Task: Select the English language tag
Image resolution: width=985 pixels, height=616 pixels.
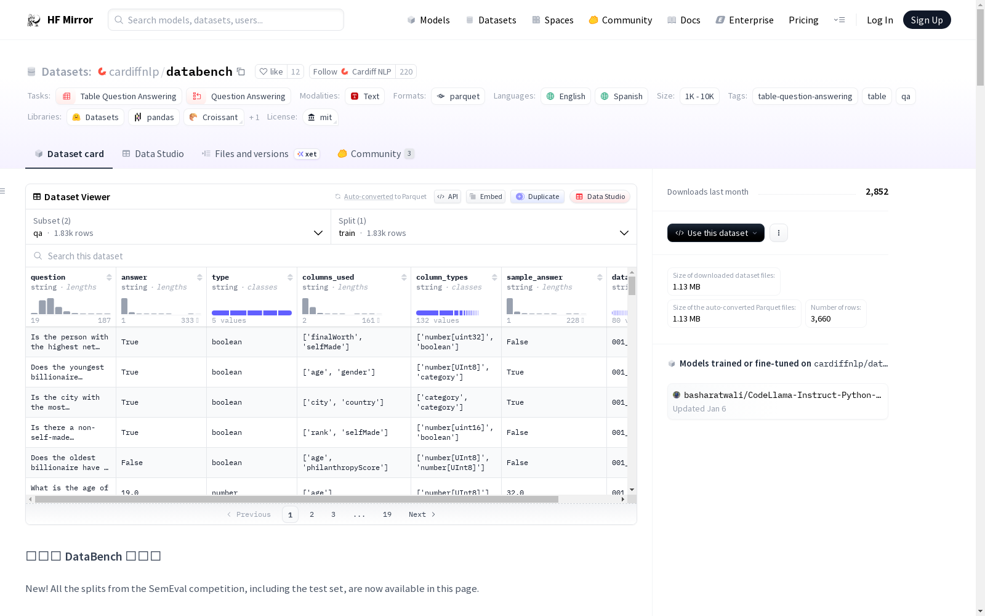Action: pyautogui.click(x=566, y=97)
